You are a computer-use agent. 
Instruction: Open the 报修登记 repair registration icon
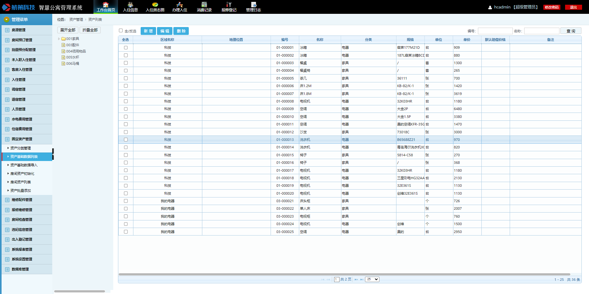[x=229, y=7]
